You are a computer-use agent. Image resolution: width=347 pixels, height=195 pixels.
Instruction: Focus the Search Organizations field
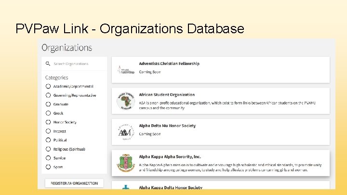point(74,64)
